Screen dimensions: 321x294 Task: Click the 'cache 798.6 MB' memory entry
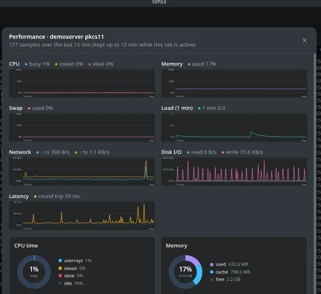(x=230, y=272)
